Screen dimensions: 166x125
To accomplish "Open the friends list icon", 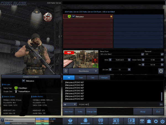I will [x=149, y=121].
